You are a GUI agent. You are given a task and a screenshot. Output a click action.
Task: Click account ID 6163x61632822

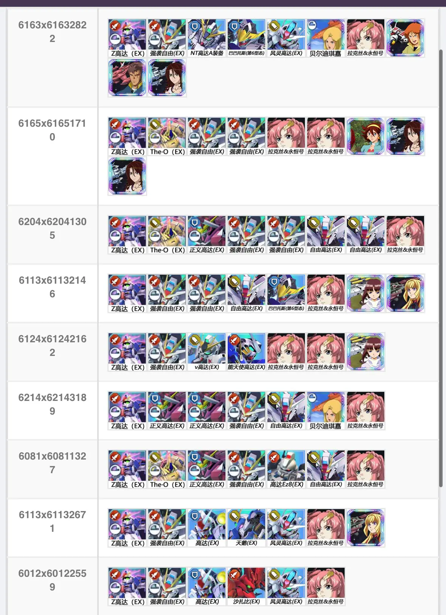pos(52,32)
